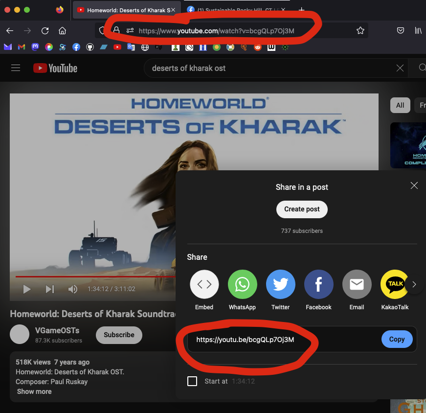Share video via Email
Image resolution: width=426 pixels, height=413 pixels.
(x=357, y=284)
